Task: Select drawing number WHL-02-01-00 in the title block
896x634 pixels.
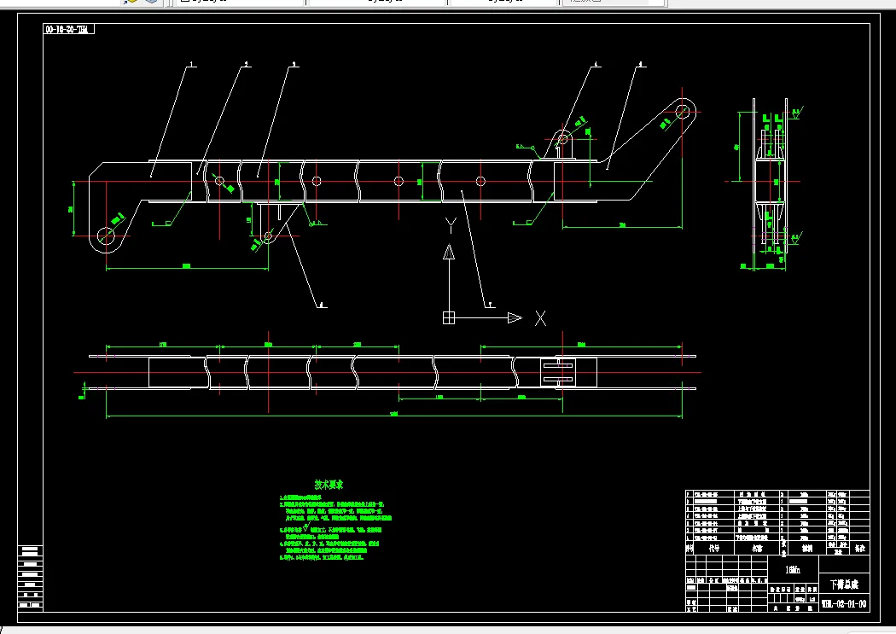Action: click(844, 604)
